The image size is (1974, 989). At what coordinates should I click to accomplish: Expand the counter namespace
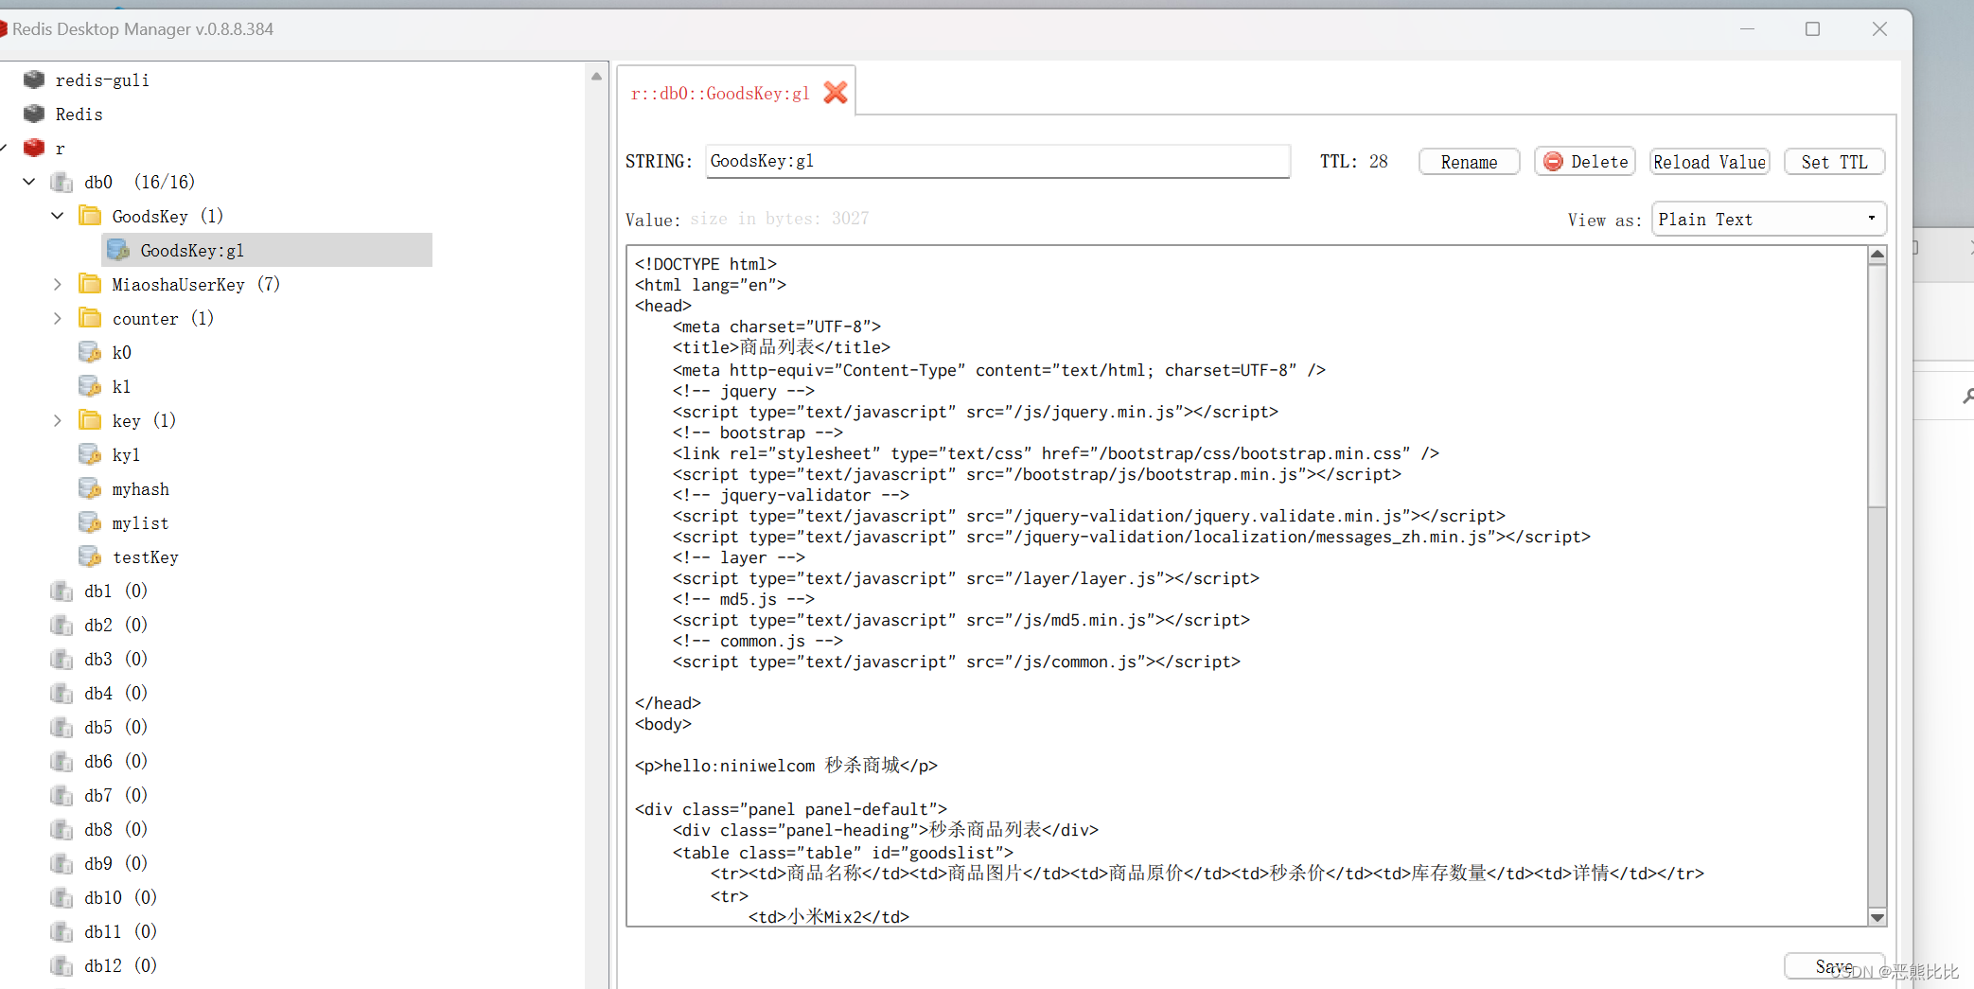click(x=58, y=318)
